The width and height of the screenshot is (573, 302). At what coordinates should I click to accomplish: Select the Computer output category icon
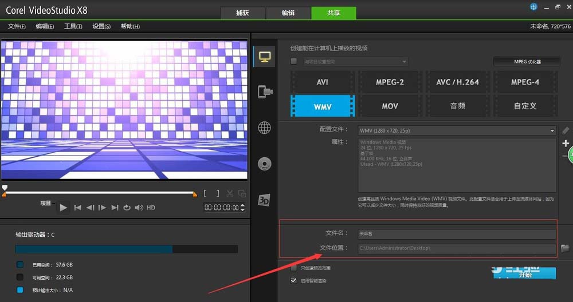click(x=265, y=57)
